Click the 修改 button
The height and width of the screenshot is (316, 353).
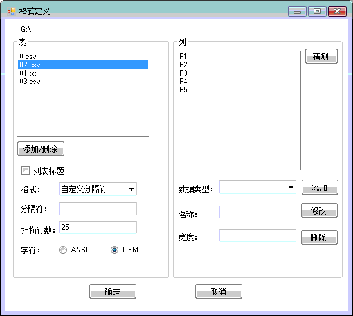[x=319, y=211]
